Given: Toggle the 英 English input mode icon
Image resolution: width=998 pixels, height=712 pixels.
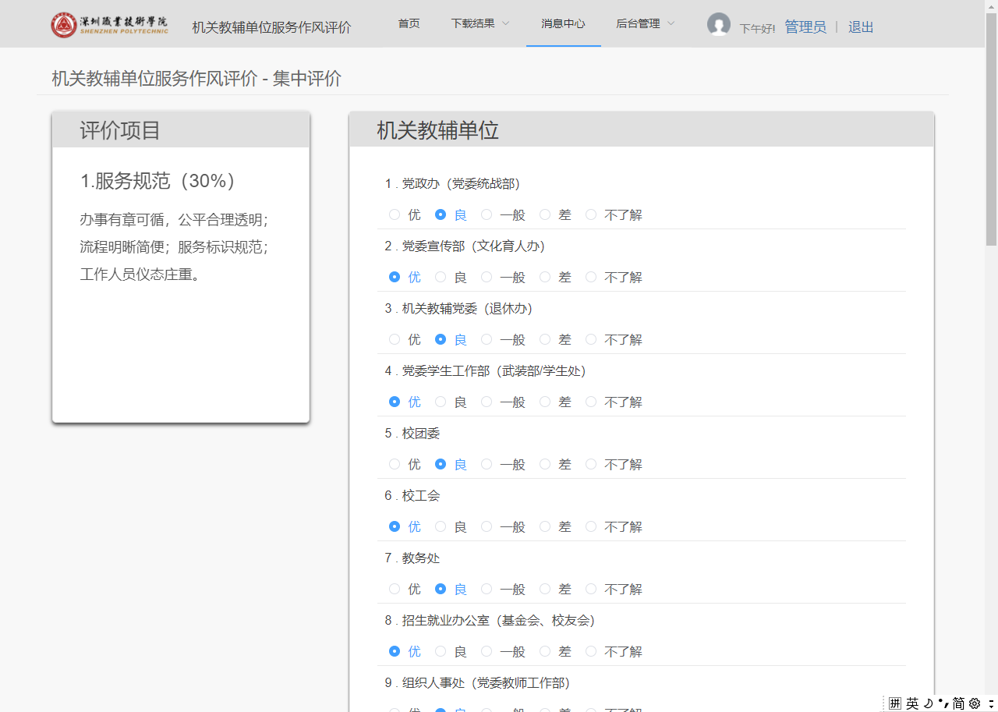Looking at the screenshot, I should click(x=912, y=703).
